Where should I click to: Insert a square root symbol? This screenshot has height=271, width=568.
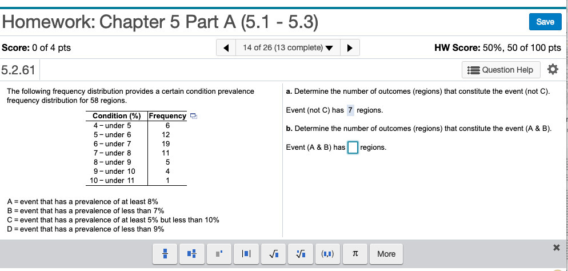[x=273, y=254]
